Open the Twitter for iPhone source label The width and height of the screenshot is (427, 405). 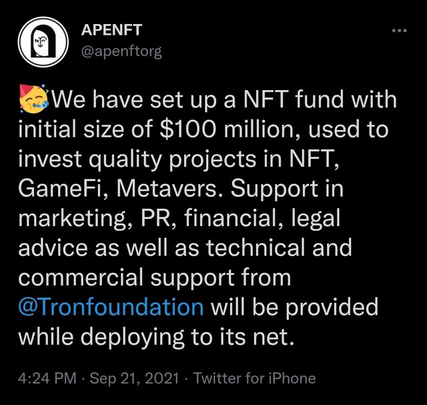(254, 378)
